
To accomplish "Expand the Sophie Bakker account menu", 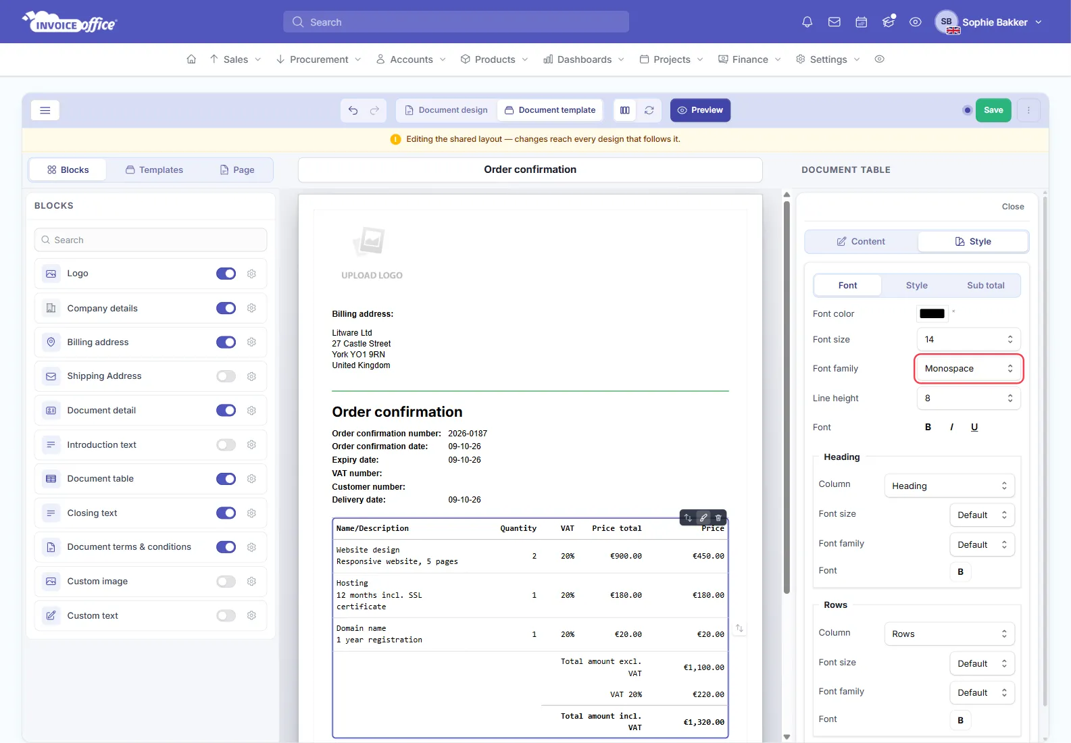I will tap(989, 22).
